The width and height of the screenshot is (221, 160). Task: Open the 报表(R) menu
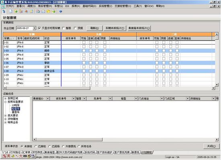coord(76,6)
